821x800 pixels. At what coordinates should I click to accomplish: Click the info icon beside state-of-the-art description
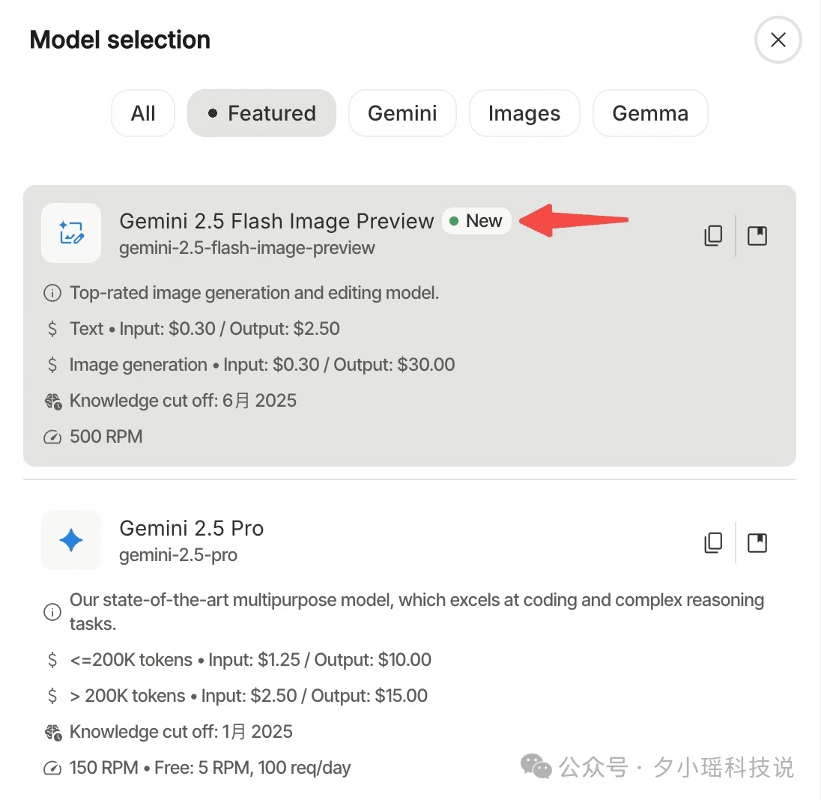[x=52, y=611]
